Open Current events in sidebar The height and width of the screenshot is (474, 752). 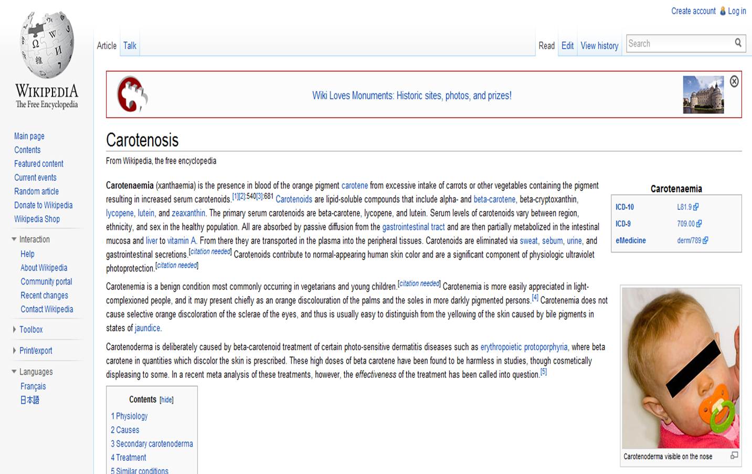35,177
